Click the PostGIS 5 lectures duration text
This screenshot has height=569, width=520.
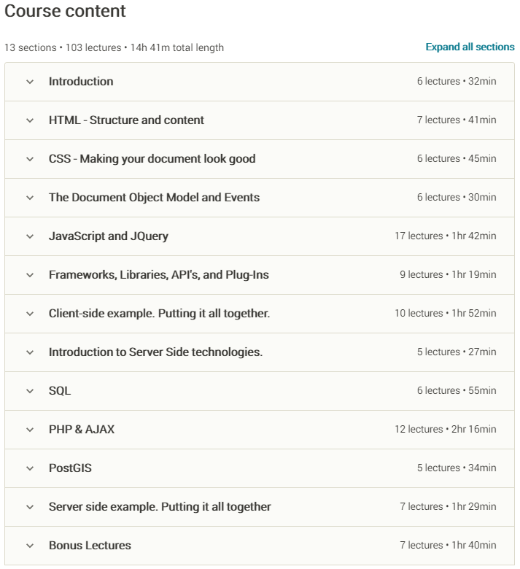457,468
